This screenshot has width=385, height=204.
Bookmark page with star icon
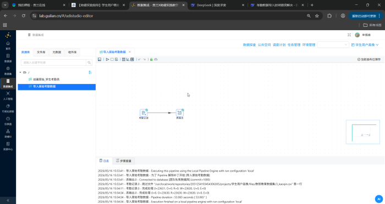(317, 16)
